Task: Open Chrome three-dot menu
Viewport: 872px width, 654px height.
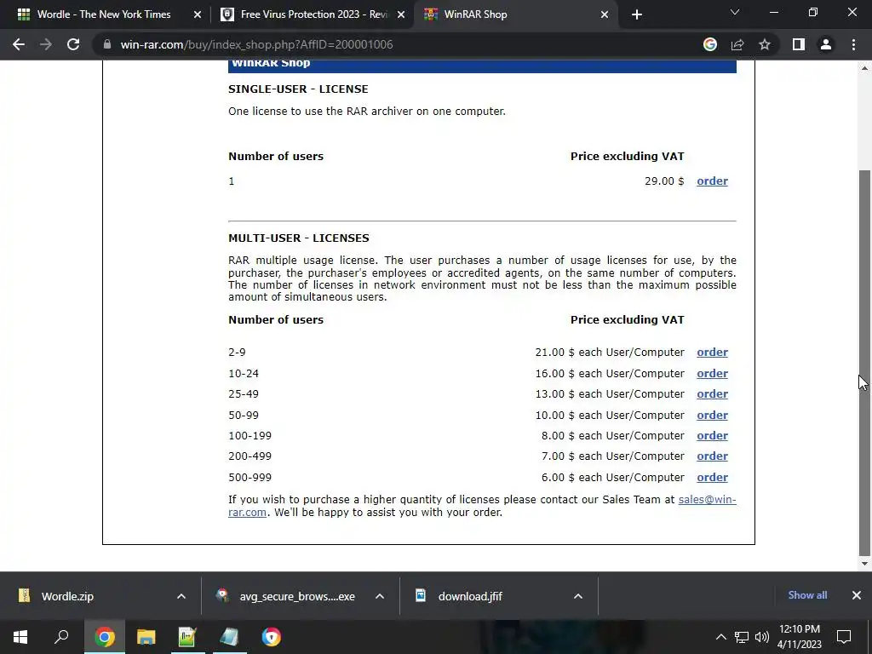Action: click(853, 44)
